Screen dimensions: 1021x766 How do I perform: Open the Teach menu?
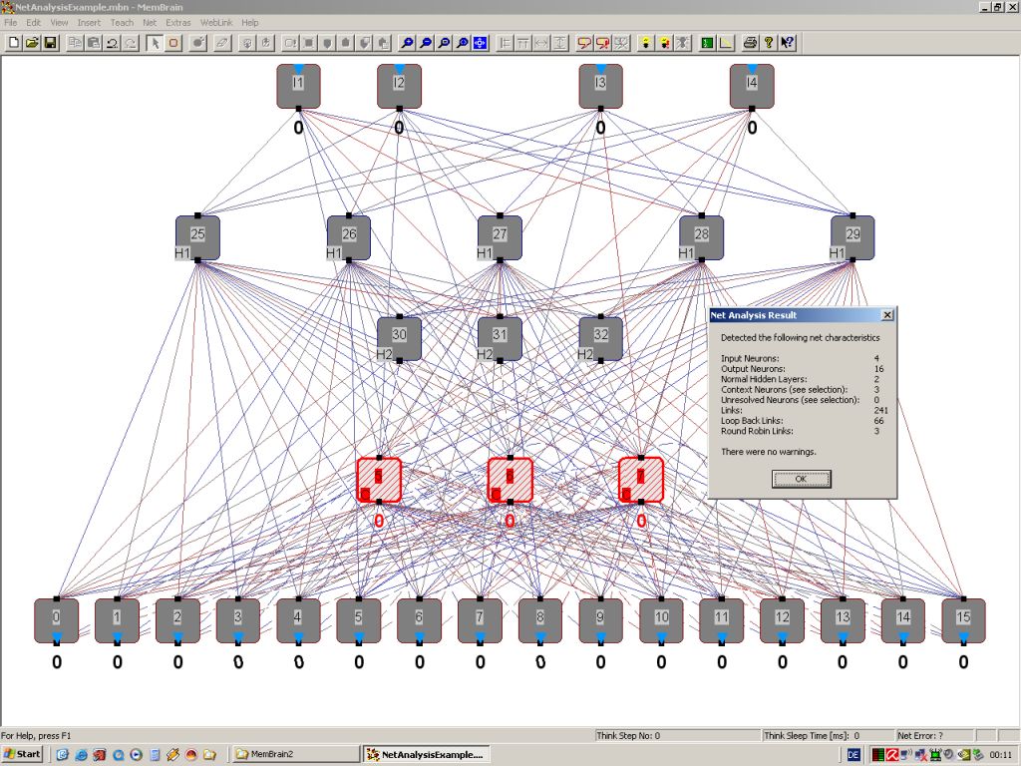[122, 22]
